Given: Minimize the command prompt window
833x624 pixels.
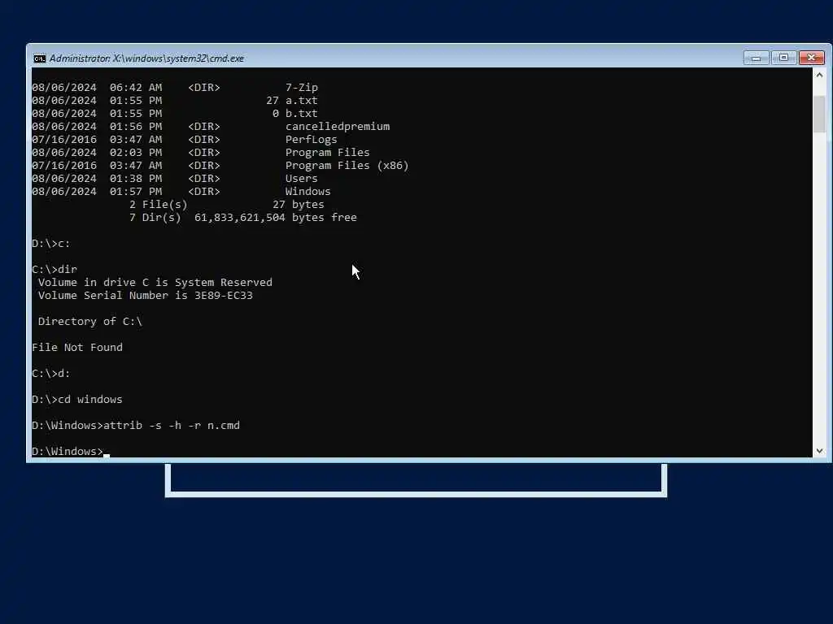Looking at the screenshot, I should coord(756,58).
